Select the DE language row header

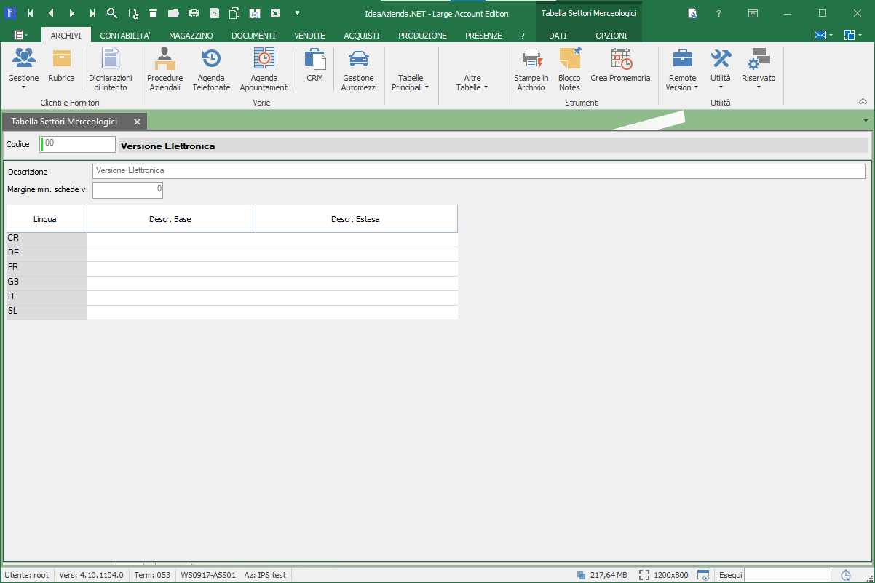point(47,253)
